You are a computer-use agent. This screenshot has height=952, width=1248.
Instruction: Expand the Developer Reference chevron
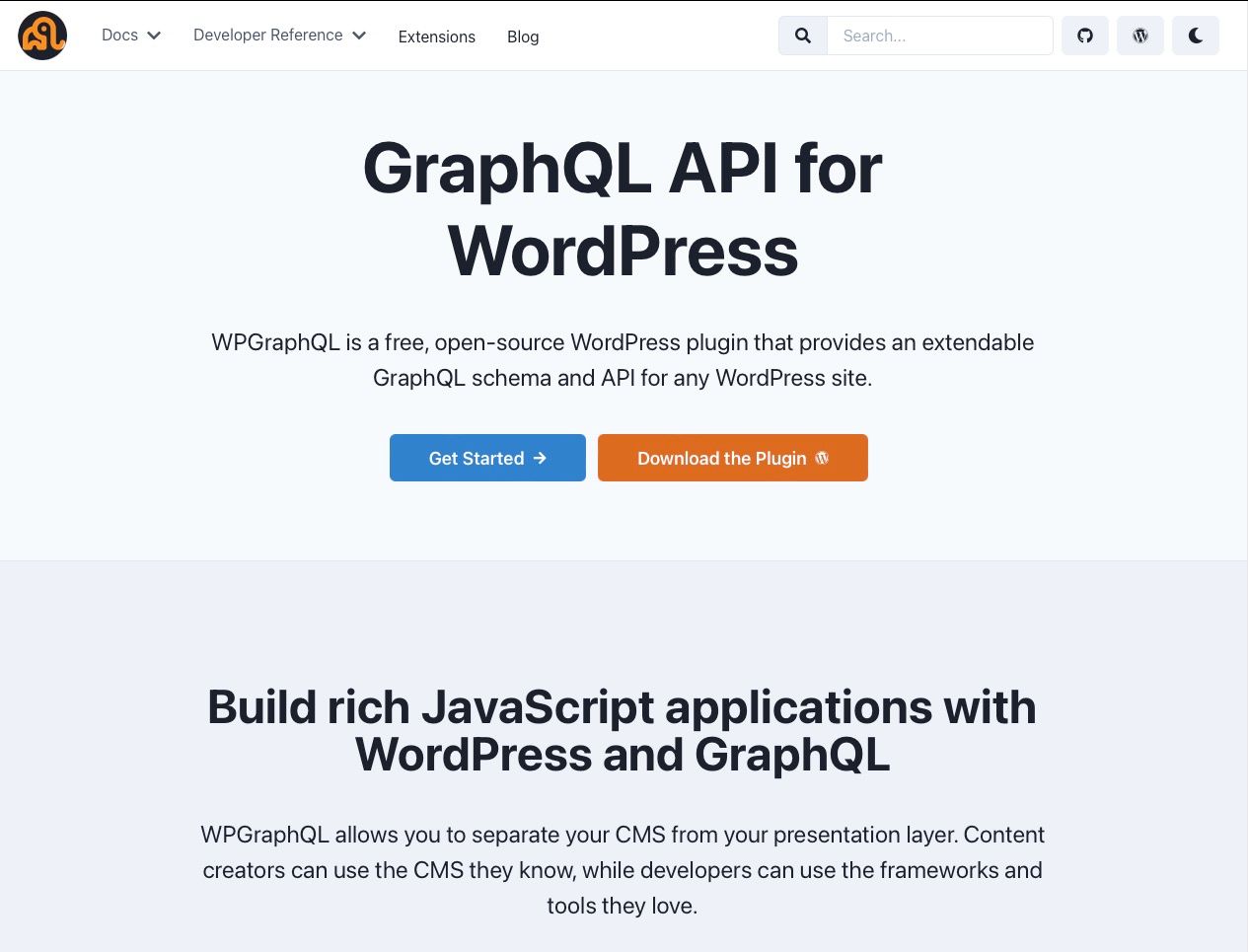(x=359, y=36)
